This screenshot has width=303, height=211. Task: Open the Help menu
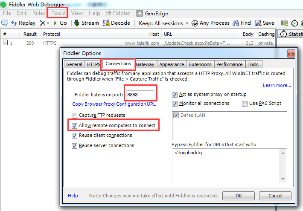(x=94, y=13)
